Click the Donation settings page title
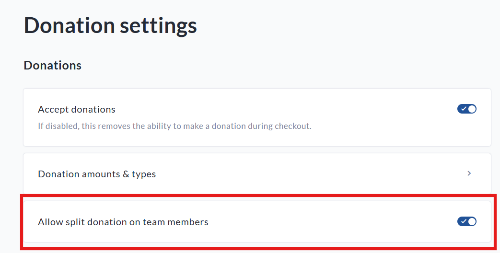Viewport: 500px width, 253px height. coord(110,25)
